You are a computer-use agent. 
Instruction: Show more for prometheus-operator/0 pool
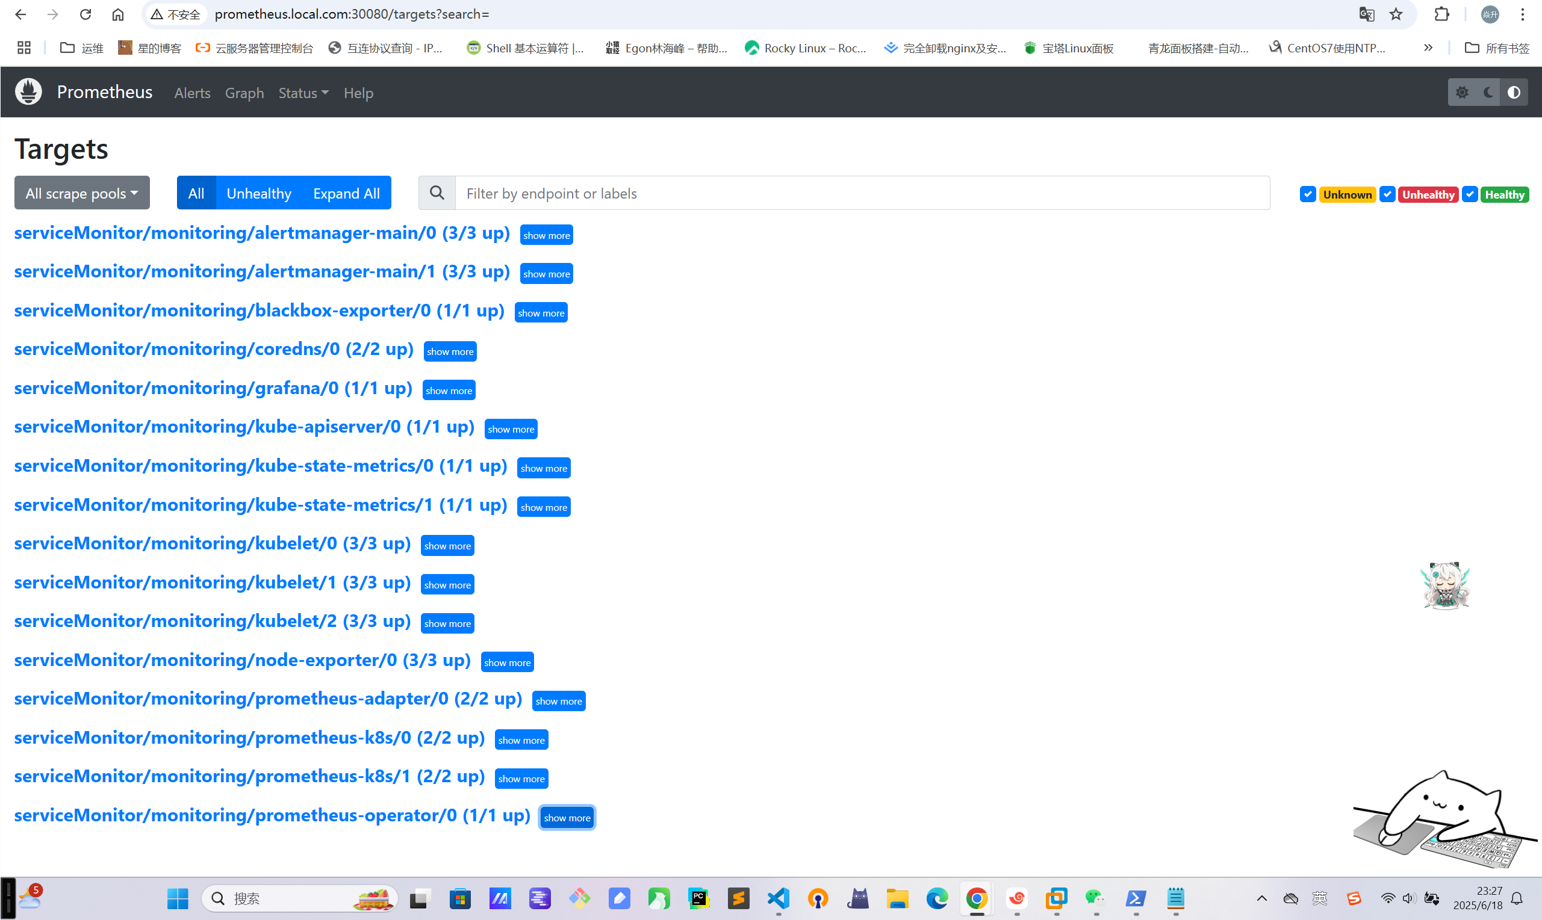(x=568, y=818)
